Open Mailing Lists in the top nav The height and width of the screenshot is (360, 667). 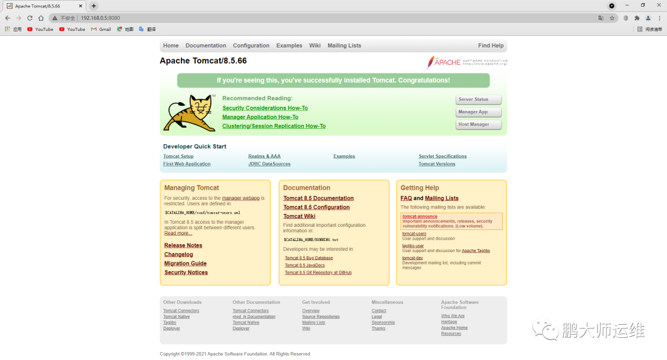point(344,46)
